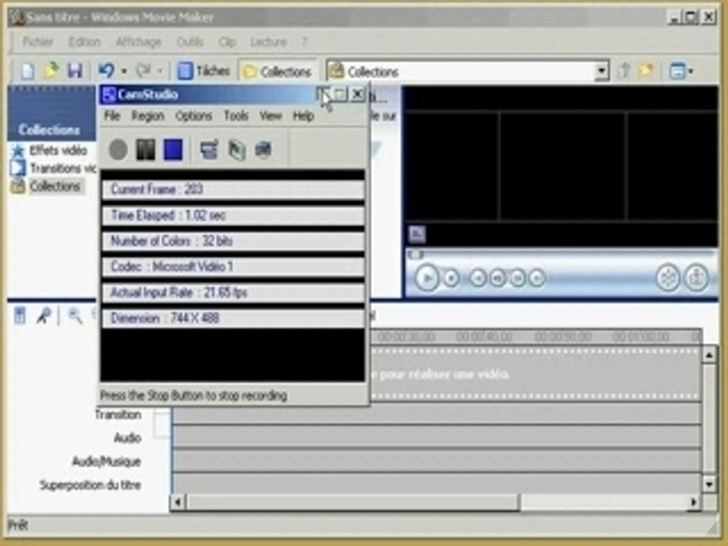Open the Outils menu
The image size is (728, 546).
190,42
